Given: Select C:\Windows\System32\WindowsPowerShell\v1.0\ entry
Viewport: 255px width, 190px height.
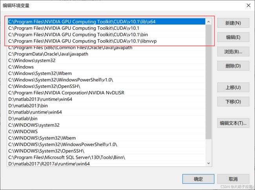Looking at the screenshot, I should [107, 80].
